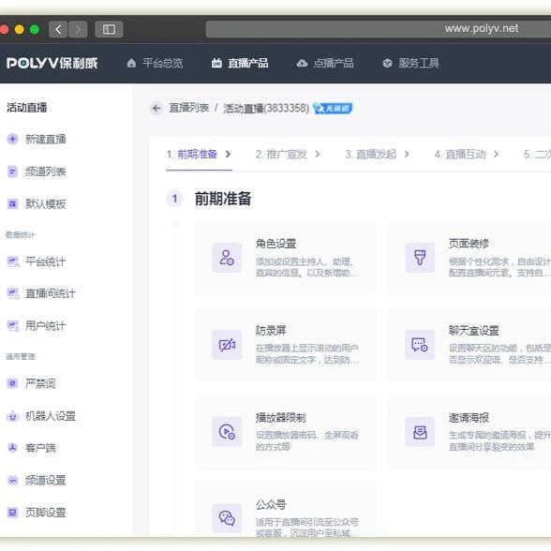Click the 新建直播 plus icon
This screenshot has width=551, height=551.
(x=13, y=139)
